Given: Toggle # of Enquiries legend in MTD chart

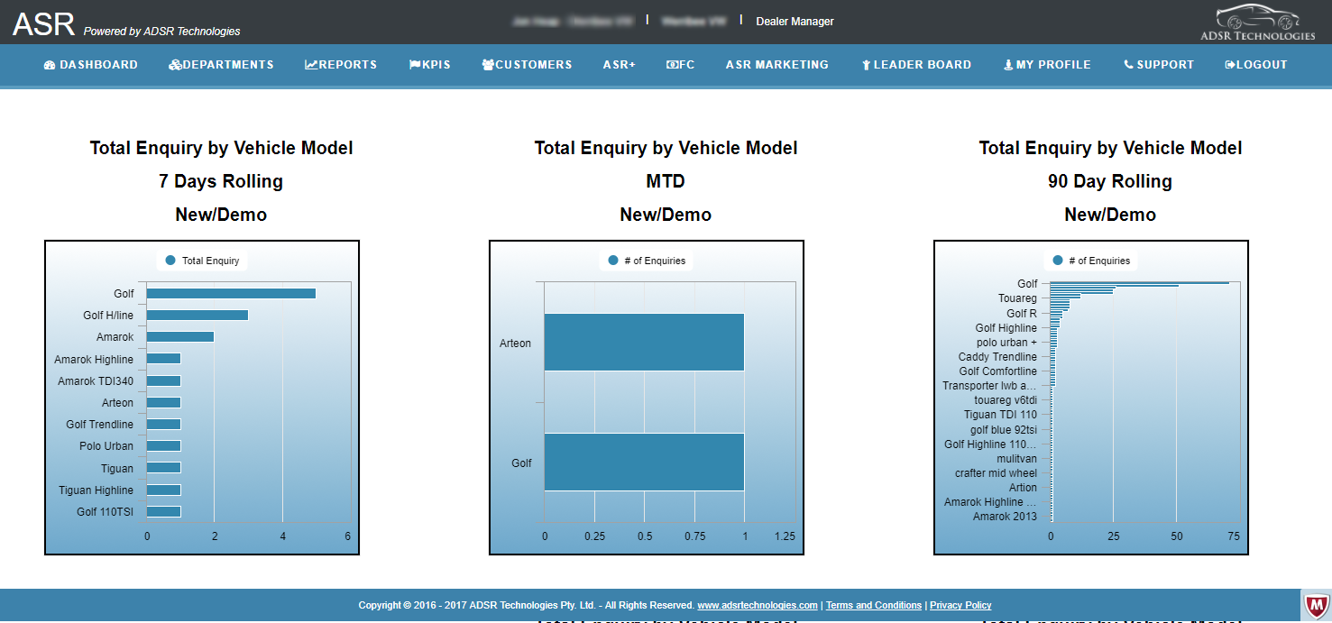Looking at the screenshot, I should 646,261.
